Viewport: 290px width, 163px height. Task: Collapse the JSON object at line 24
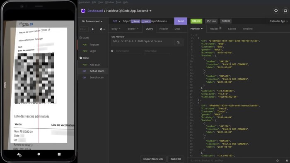pos(193,103)
